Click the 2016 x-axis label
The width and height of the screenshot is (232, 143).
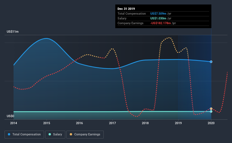point(79,123)
